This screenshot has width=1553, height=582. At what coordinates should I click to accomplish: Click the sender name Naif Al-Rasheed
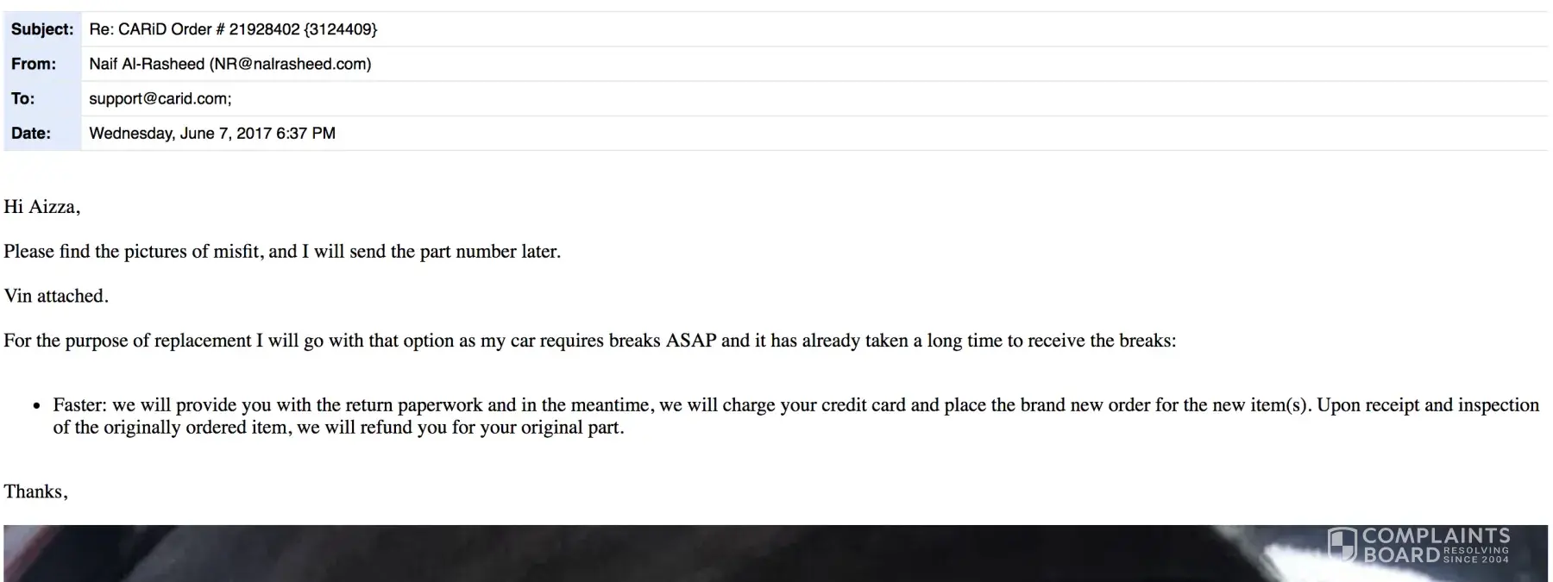[147, 64]
